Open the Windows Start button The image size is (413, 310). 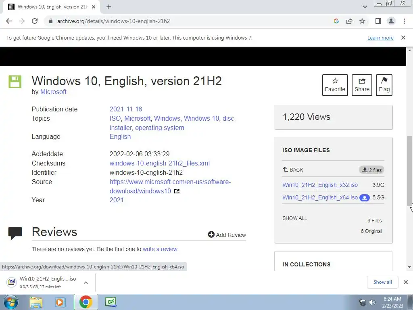[x=10, y=302]
